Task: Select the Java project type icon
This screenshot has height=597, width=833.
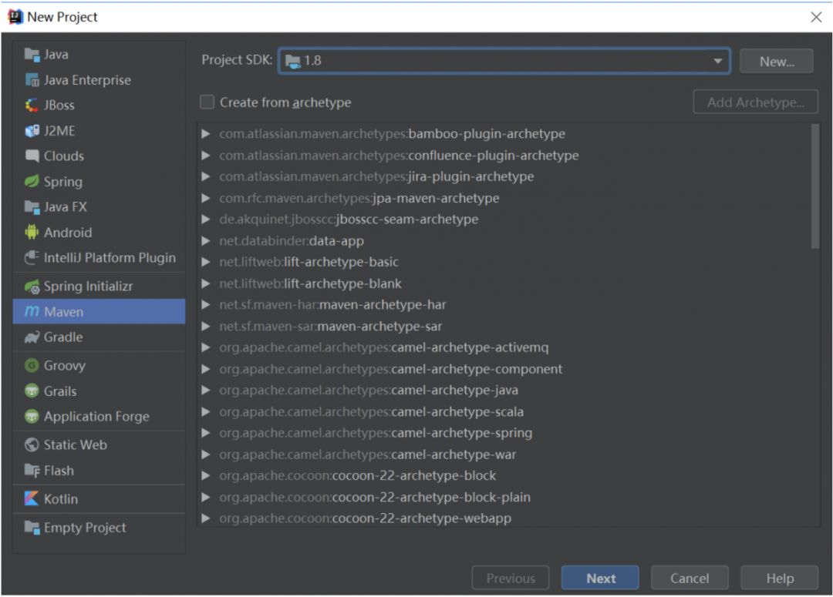Action: click(32, 54)
